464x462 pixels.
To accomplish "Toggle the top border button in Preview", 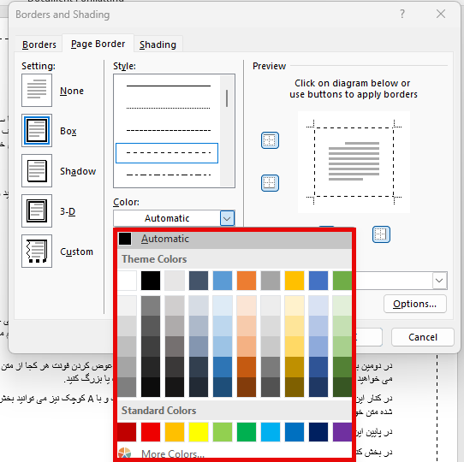I will point(270,140).
